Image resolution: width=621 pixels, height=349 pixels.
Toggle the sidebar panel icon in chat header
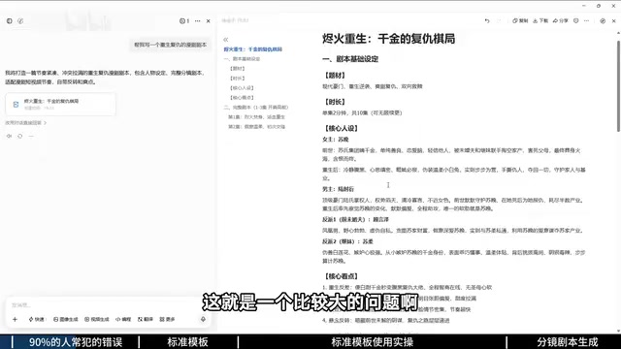9,21
